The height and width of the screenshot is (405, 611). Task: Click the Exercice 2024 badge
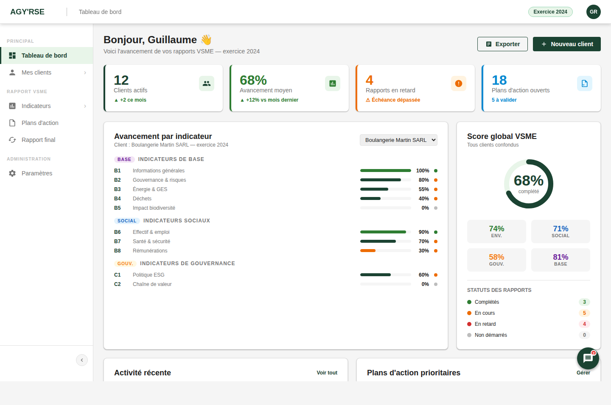click(550, 12)
